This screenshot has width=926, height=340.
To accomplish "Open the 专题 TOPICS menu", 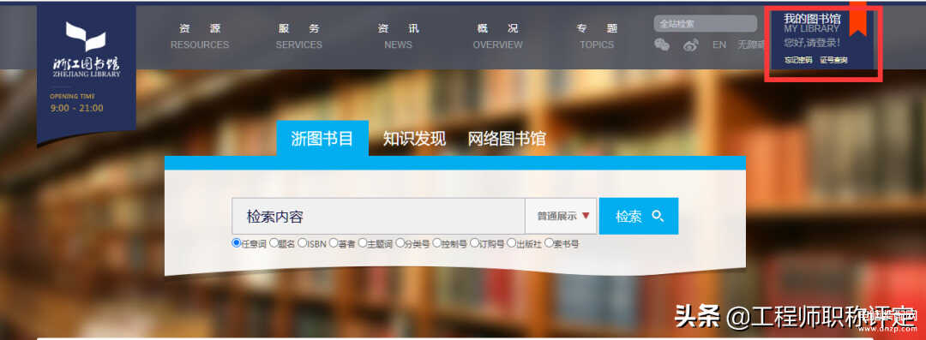I will pos(597,36).
